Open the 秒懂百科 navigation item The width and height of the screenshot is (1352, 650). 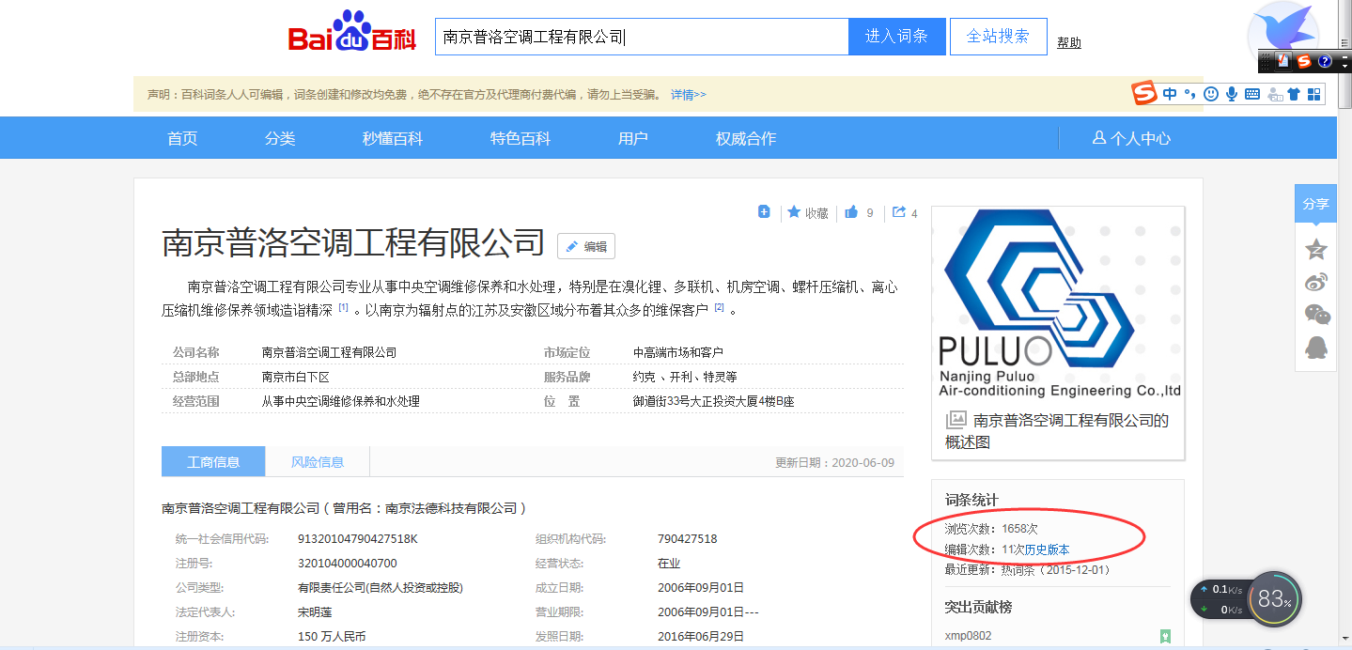393,138
